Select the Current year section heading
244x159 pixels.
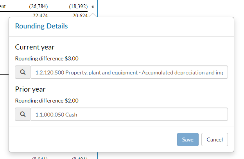[35, 47]
